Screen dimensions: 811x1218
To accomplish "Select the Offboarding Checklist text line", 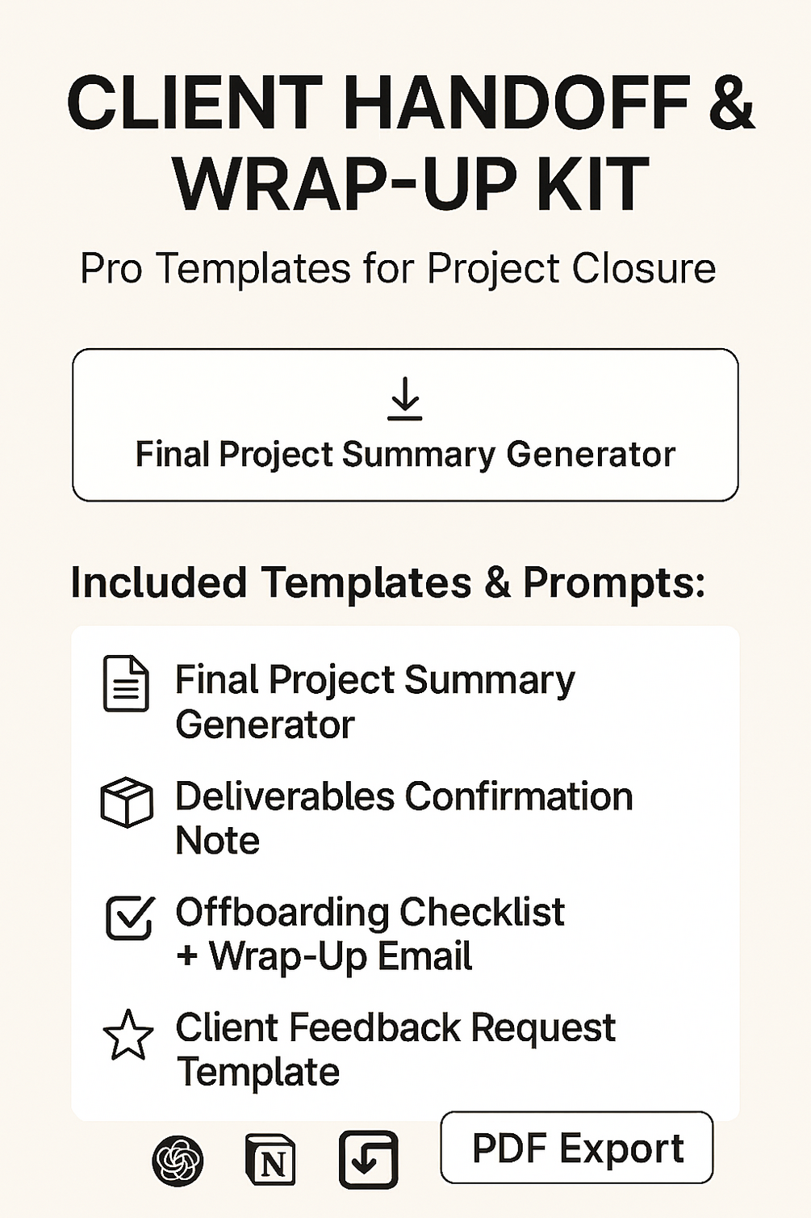I will point(370,912).
